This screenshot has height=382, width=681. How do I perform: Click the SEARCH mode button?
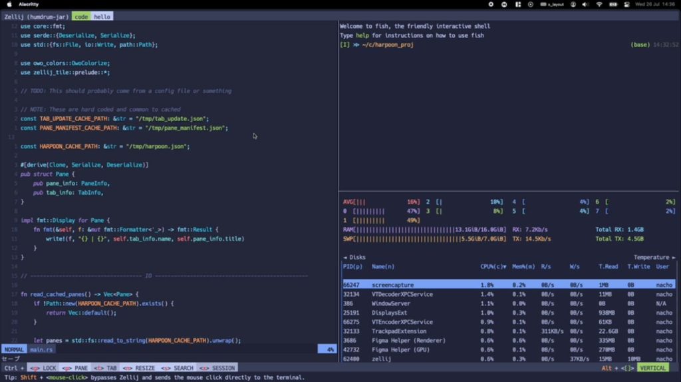pyautogui.click(x=177, y=367)
